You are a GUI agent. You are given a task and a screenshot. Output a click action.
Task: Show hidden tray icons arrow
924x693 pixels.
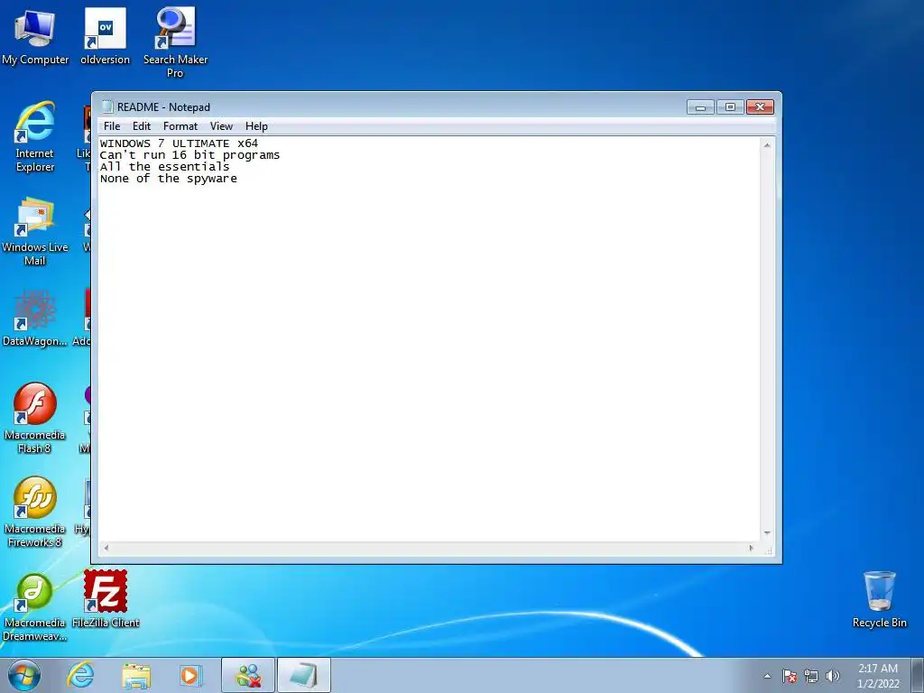click(767, 676)
